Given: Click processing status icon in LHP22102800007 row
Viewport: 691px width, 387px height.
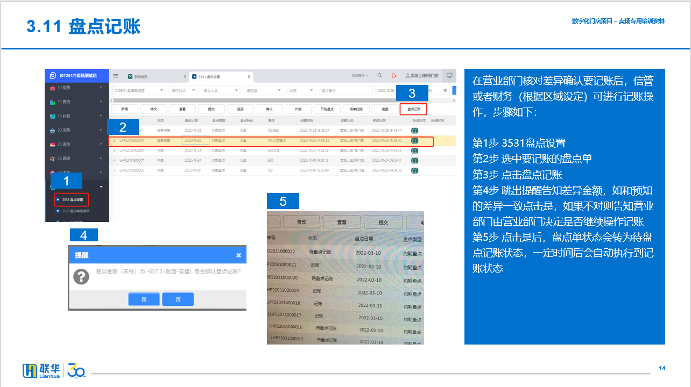Looking at the screenshot, I should (415, 140).
